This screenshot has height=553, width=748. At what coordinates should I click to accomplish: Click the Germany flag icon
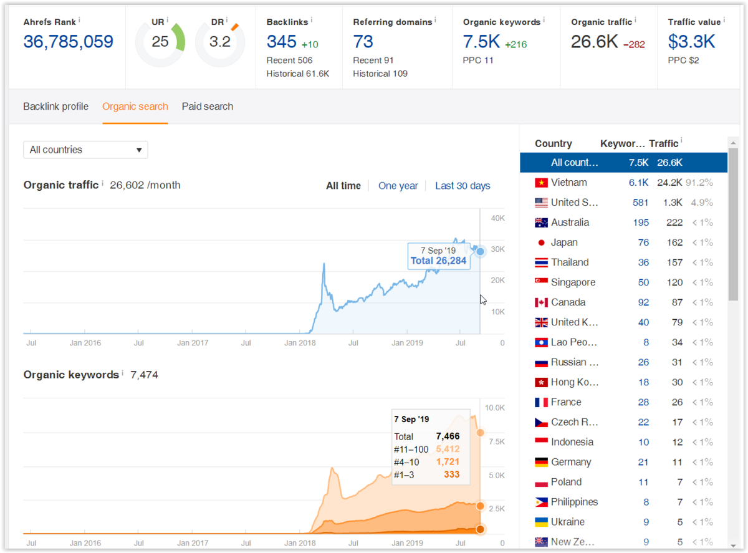click(x=541, y=462)
